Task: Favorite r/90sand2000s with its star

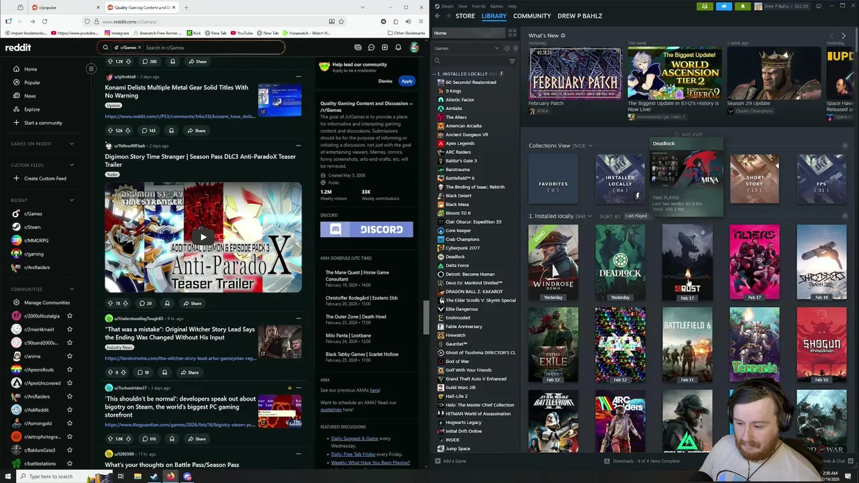Action: (x=70, y=343)
